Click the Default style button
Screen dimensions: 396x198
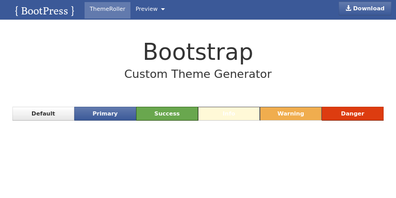[43, 113]
